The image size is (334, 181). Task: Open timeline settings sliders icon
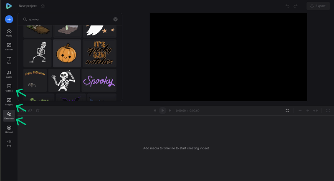(287, 110)
